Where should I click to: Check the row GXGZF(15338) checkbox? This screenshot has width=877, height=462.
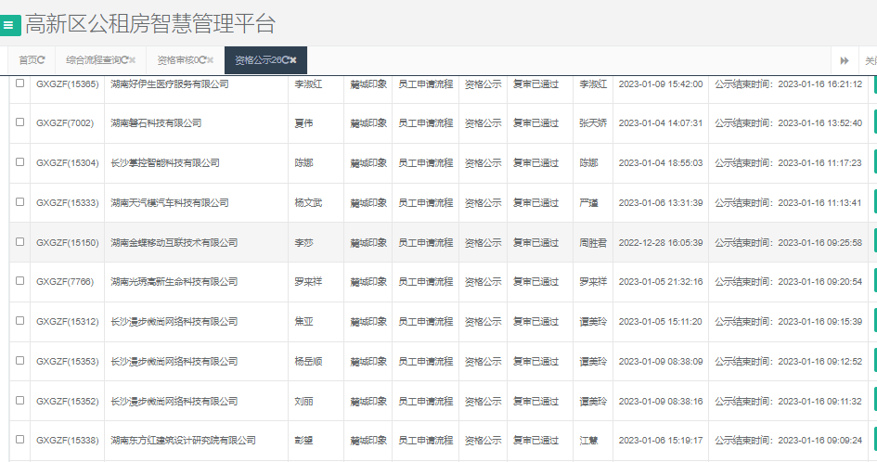pyautogui.click(x=20, y=440)
